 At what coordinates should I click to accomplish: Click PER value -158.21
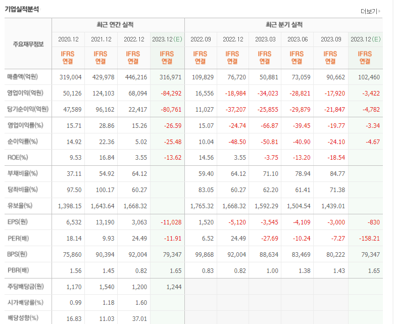click(369, 238)
